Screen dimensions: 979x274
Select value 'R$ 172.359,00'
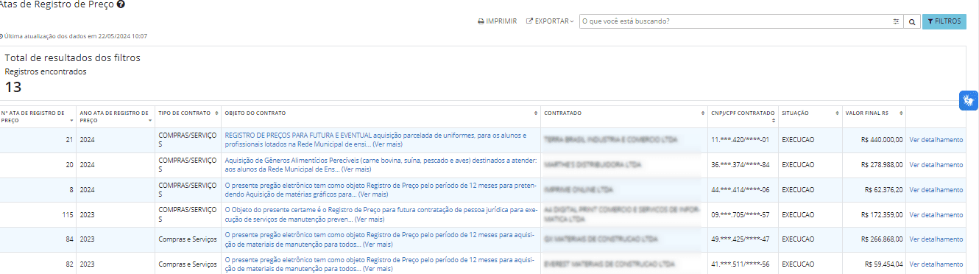(883, 214)
